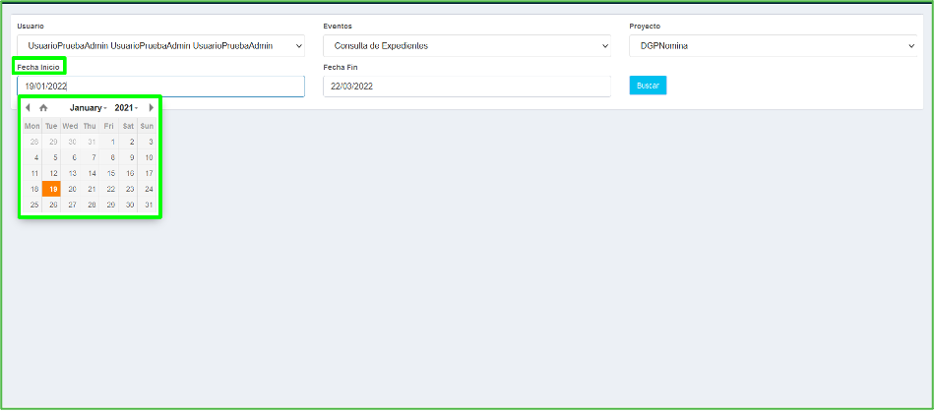Pick day 25 in the calendar
This screenshot has width=935, height=411.
point(33,205)
